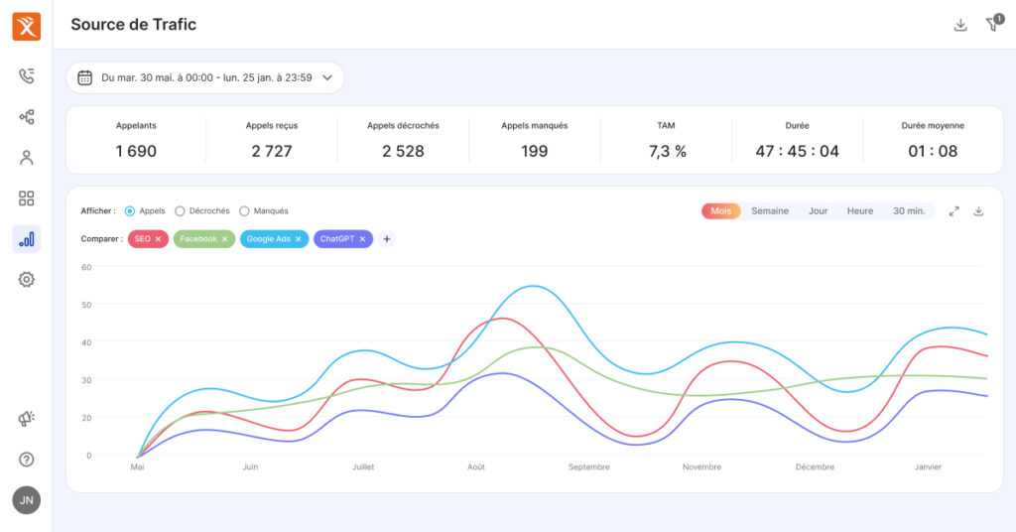Open the JN user avatar menu
1016x532 pixels.
(27, 500)
